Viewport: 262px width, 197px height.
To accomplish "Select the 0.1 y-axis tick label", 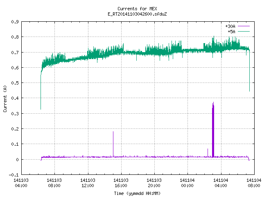I will pos(15,144).
